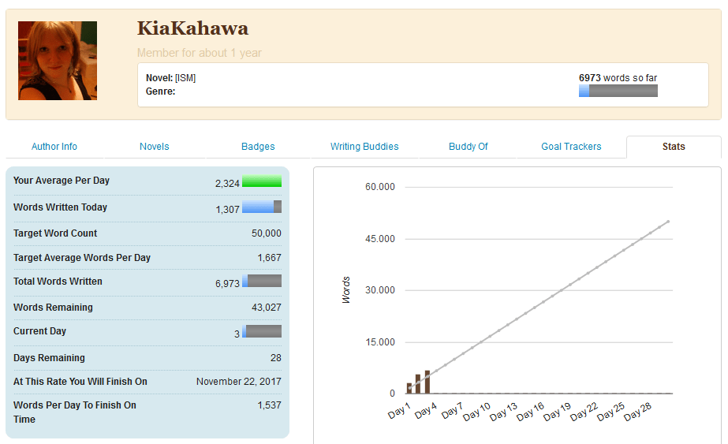Click the KiaKahawa profile avatar photo
Image resolution: width=728 pixels, height=444 pixels.
click(x=58, y=61)
